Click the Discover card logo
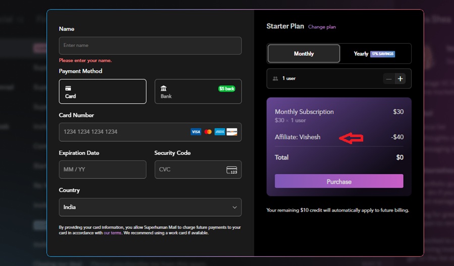The height and width of the screenshot is (266, 454). pos(232,132)
